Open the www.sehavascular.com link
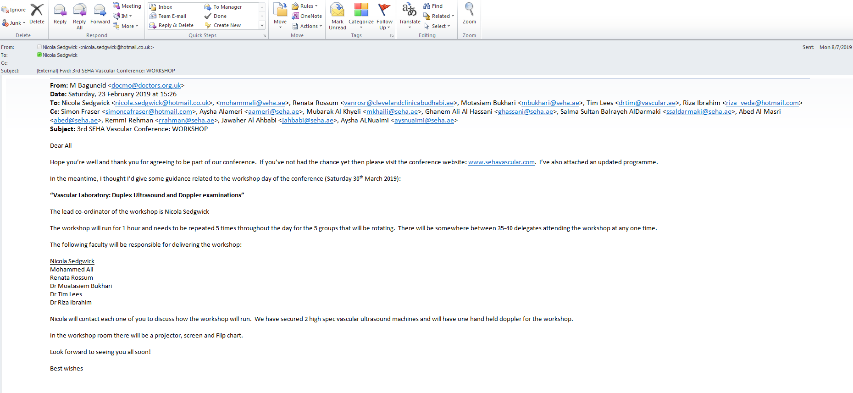This screenshot has width=853, height=393. click(501, 162)
